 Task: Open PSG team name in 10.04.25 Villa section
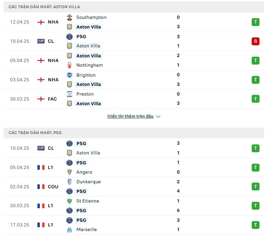(x=81, y=37)
